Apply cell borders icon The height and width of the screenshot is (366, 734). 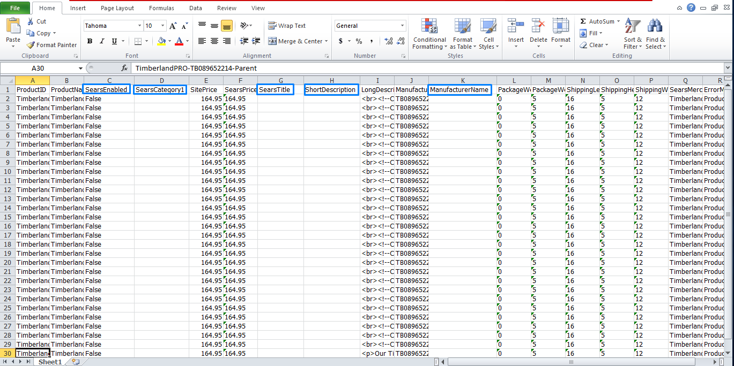click(138, 41)
